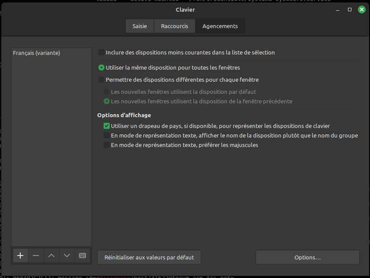Select 'disposition par défaut' radio for new windows
The width and height of the screenshot is (370, 278).
(107, 92)
